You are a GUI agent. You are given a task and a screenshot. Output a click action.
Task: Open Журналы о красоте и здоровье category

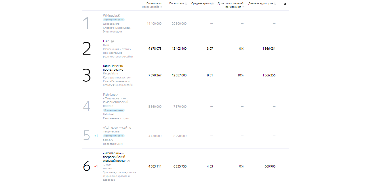point(117,178)
